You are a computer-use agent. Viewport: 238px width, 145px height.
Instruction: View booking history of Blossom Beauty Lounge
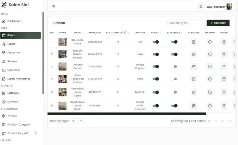click(210, 54)
